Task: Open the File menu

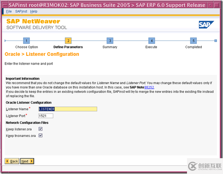Action: [x=9, y=12]
